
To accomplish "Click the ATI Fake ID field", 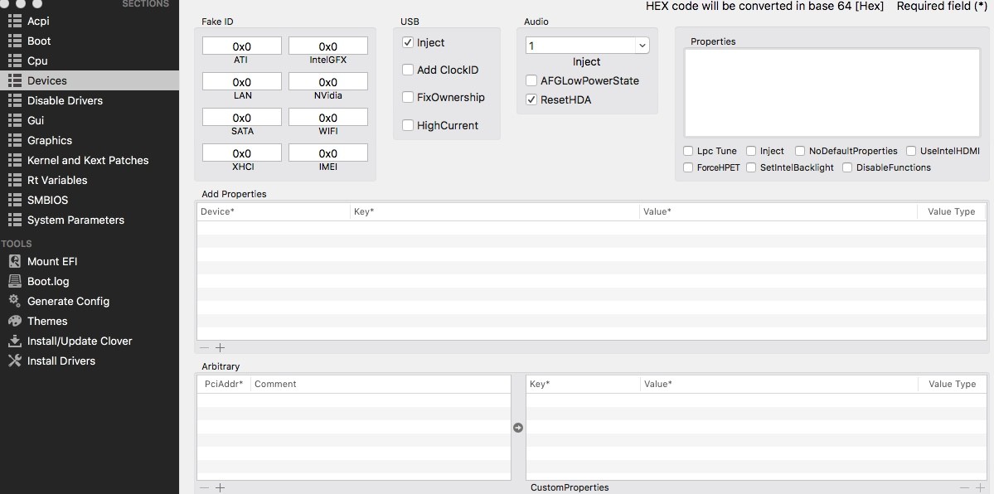I will pos(241,46).
